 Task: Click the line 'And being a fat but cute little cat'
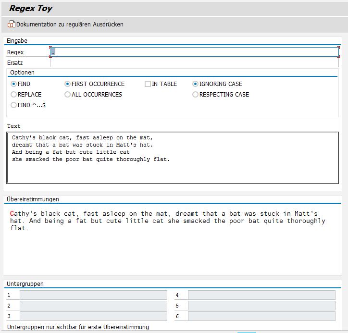click(71, 152)
